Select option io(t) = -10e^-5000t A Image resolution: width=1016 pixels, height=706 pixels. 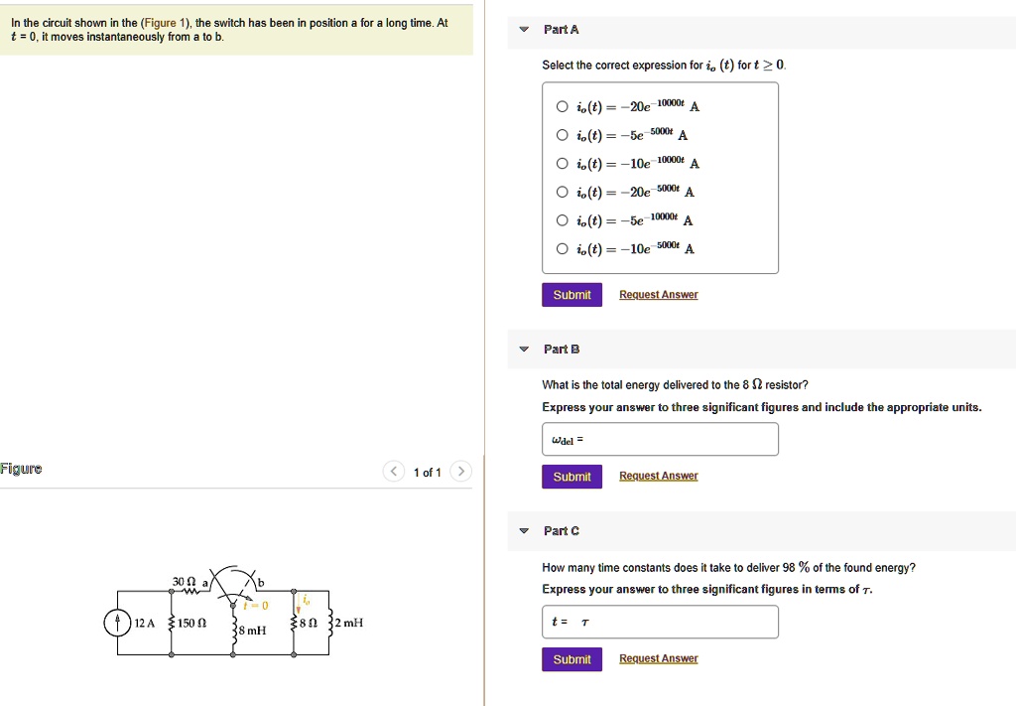pyautogui.click(x=563, y=248)
